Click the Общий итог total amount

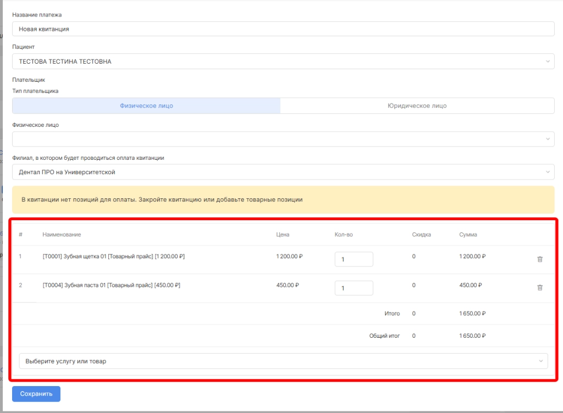(472, 336)
